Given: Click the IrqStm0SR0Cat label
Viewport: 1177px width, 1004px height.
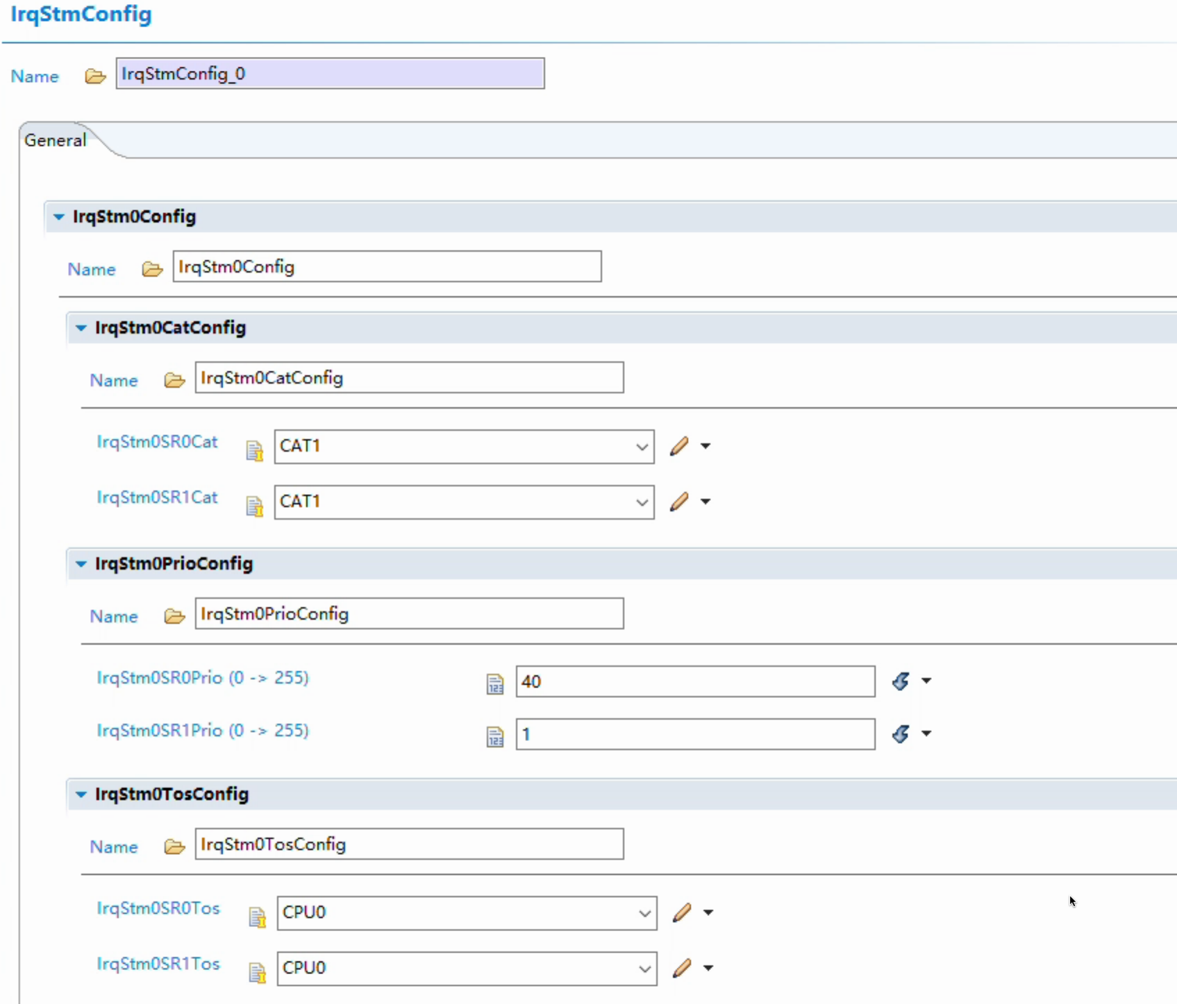Looking at the screenshot, I should coord(157,442).
